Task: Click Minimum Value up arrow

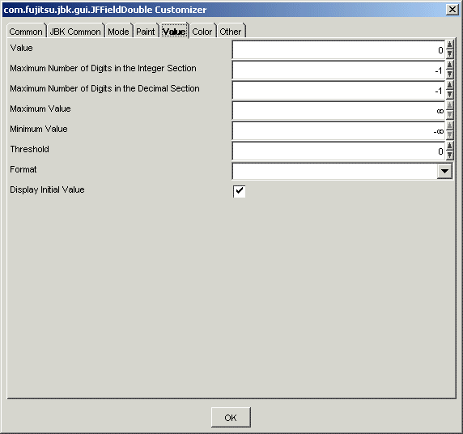Action: [x=449, y=126]
